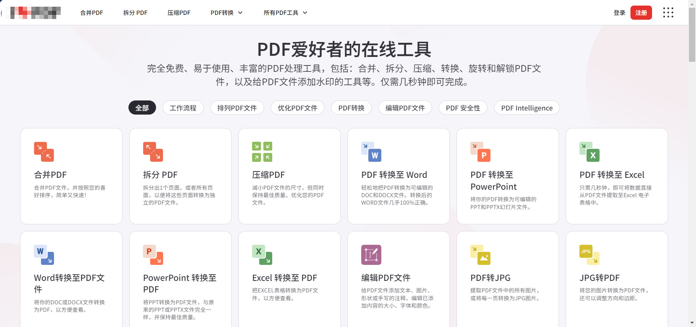Click the 压缩PDF green arrows icon
This screenshot has width=696, height=327.
click(x=262, y=152)
